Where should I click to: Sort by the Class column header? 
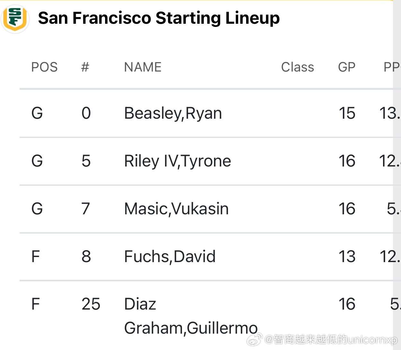[298, 67]
